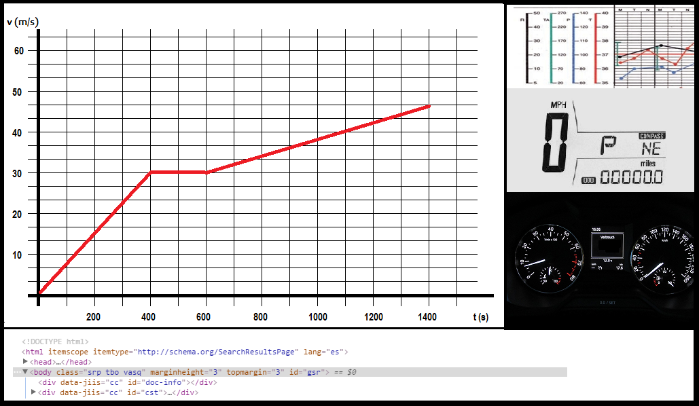Click the 50 label on velocity axis
Image resolution: width=699 pixels, height=406 pixels.
click(17, 92)
